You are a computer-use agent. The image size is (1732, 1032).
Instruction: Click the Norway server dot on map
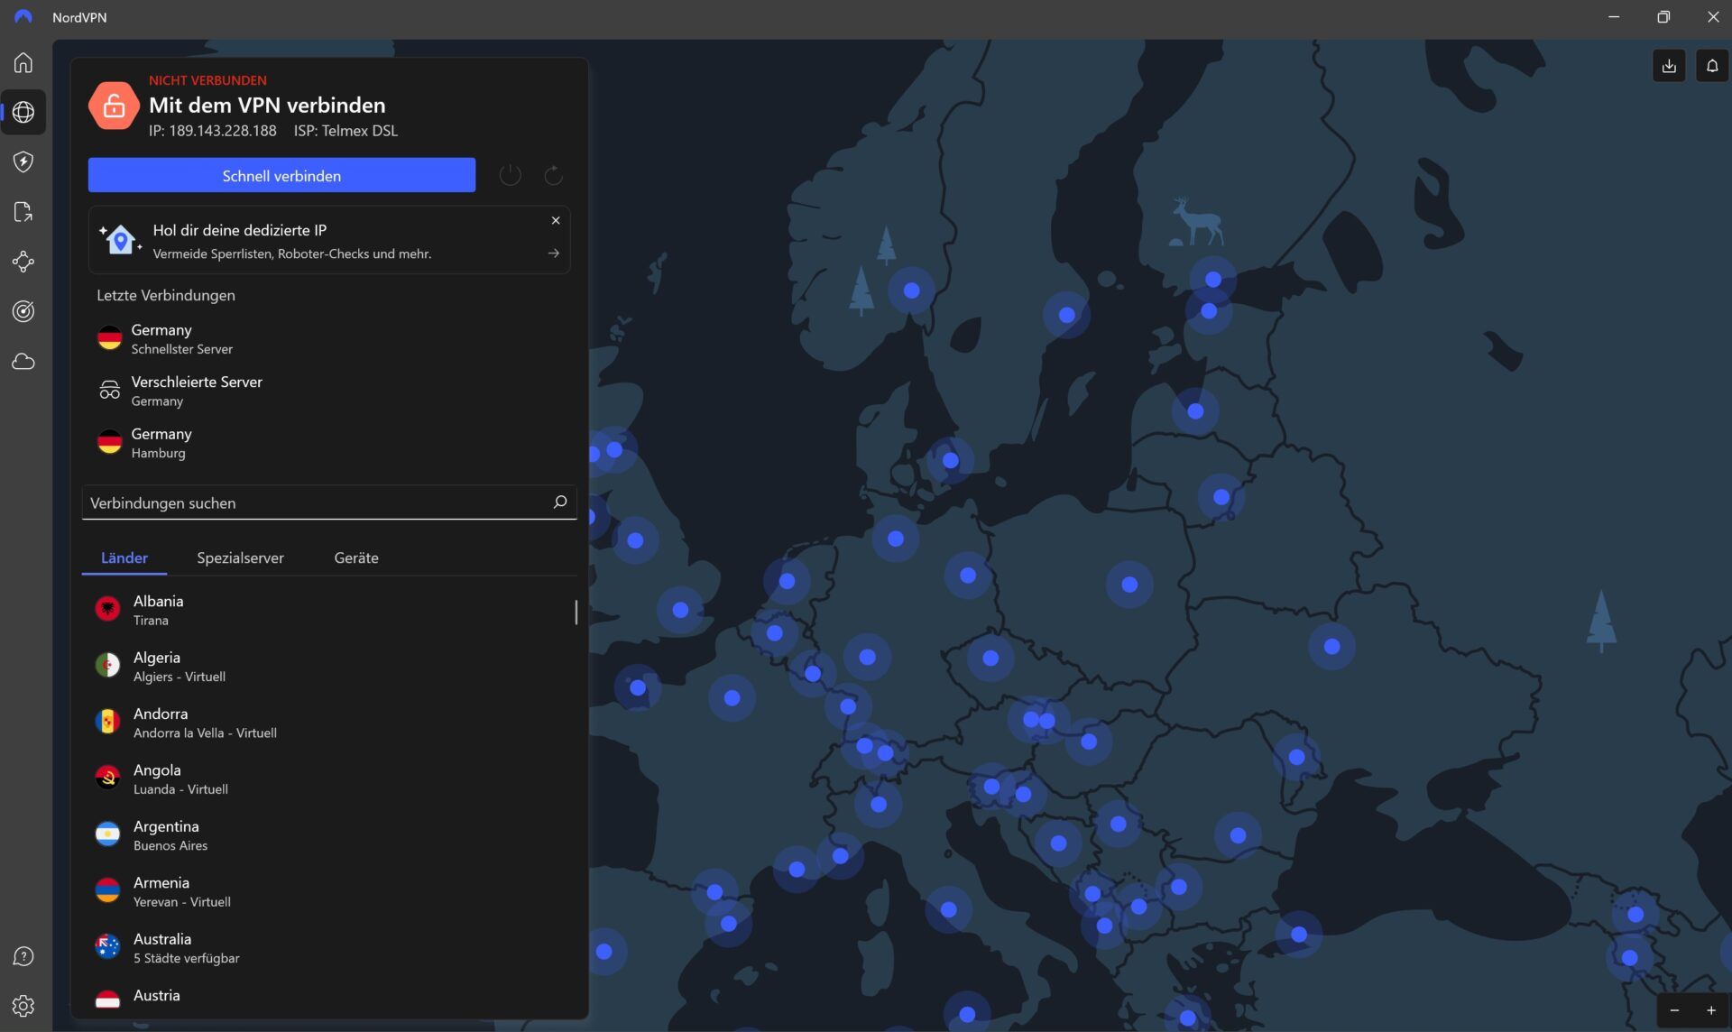(911, 290)
